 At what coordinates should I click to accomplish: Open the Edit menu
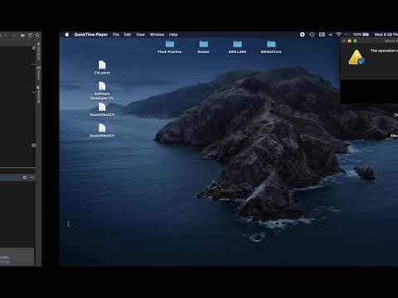tap(128, 35)
